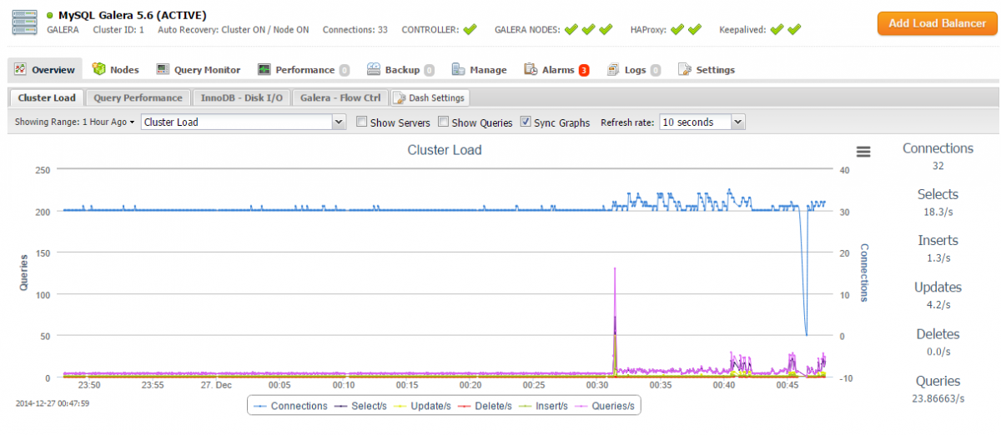Open the chart hamburger menu icon
The image size is (1001, 435).
863,152
